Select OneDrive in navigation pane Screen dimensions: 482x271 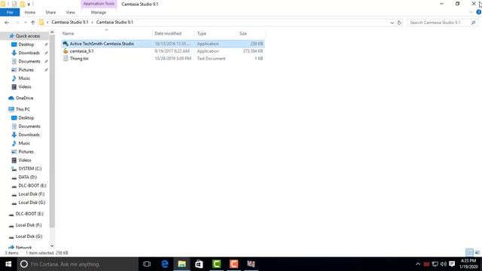pos(24,98)
